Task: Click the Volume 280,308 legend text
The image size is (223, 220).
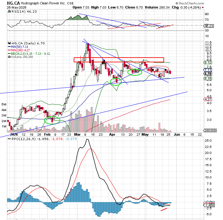Action: coord(22,57)
